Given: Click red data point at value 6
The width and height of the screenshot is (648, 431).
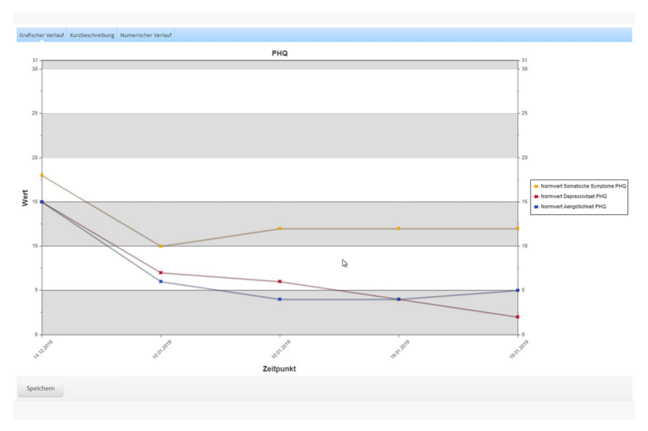Looking at the screenshot, I should click(280, 282).
